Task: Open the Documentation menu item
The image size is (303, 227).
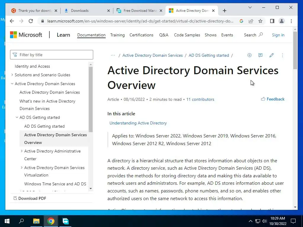Action: [x=91, y=35]
